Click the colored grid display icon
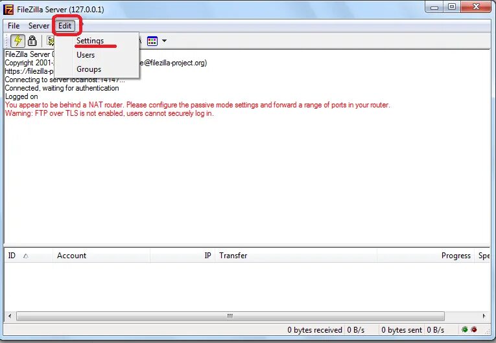The image size is (496, 343). click(152, 41)
